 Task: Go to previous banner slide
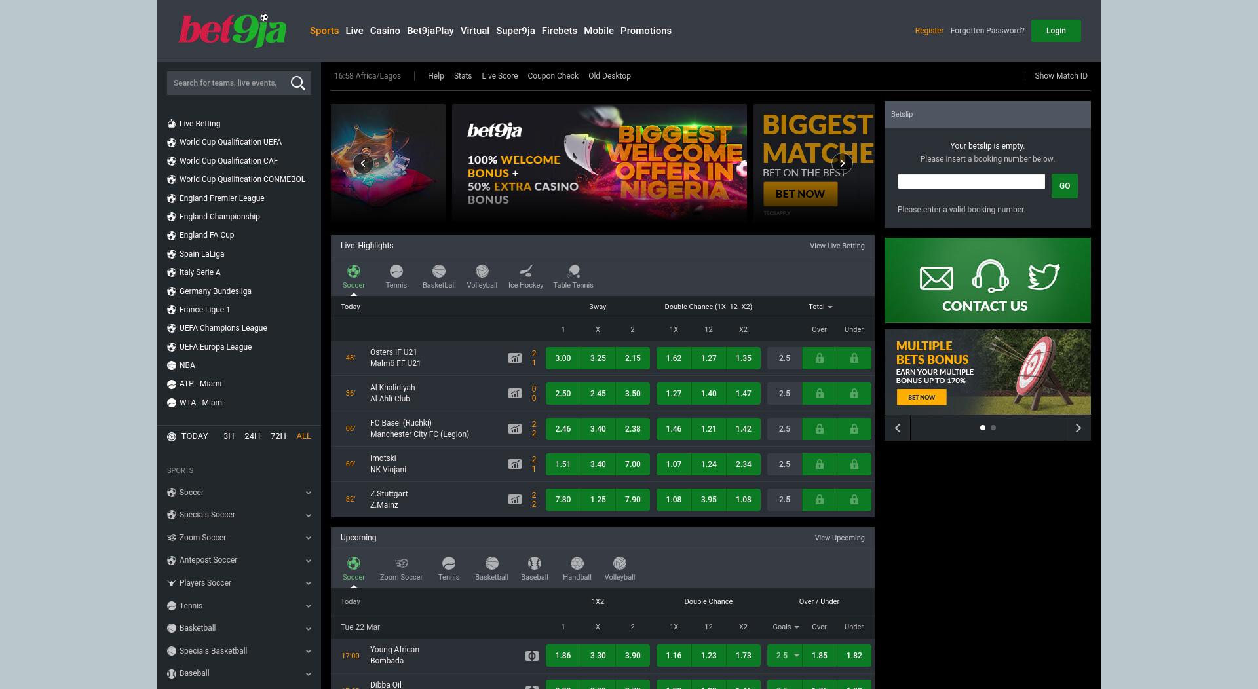pos(363,163)
